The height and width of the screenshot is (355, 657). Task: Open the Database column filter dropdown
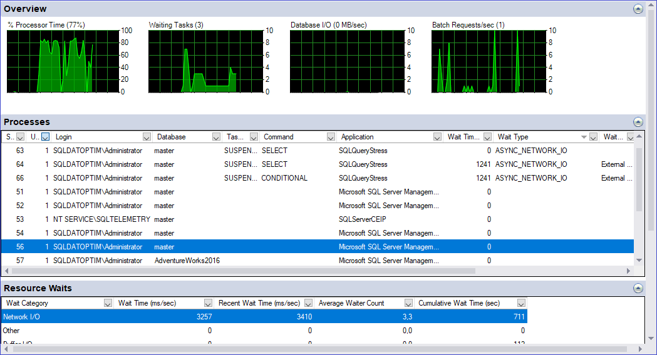tap(216, 137)
